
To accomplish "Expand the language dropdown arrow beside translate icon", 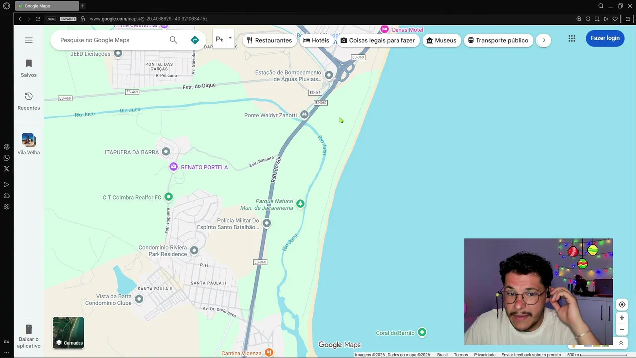I will point(230,38).
